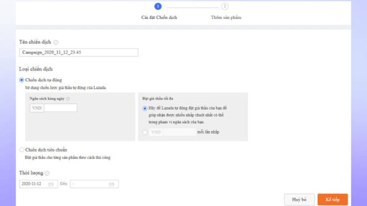
Task: Click the end date field after Đến
Action: 94,184
